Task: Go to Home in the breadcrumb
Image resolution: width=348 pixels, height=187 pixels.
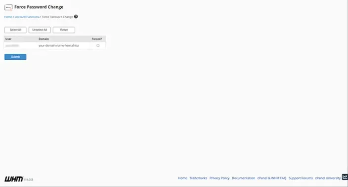Action: [x=8, y=17]
